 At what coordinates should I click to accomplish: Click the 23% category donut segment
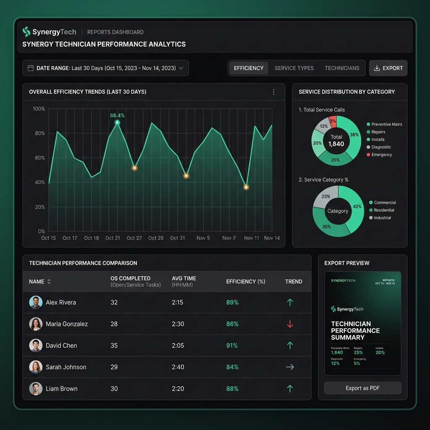click(326, 197)
